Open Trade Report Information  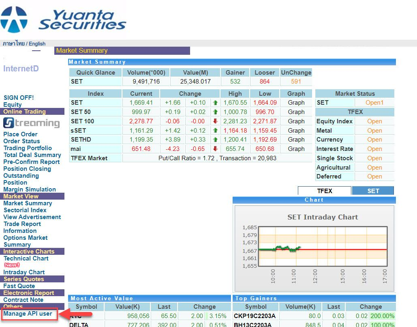pos(22,228)
